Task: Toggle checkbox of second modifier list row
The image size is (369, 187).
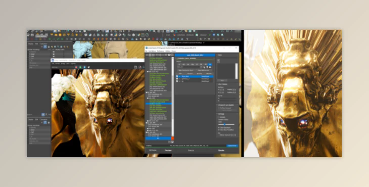Action: tap(177, 79)
